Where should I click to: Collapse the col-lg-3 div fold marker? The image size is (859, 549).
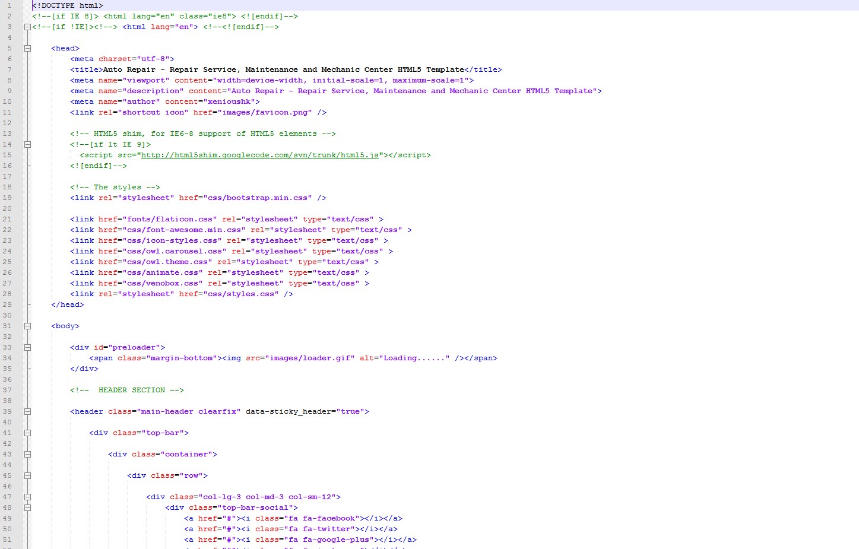(27, 497)
